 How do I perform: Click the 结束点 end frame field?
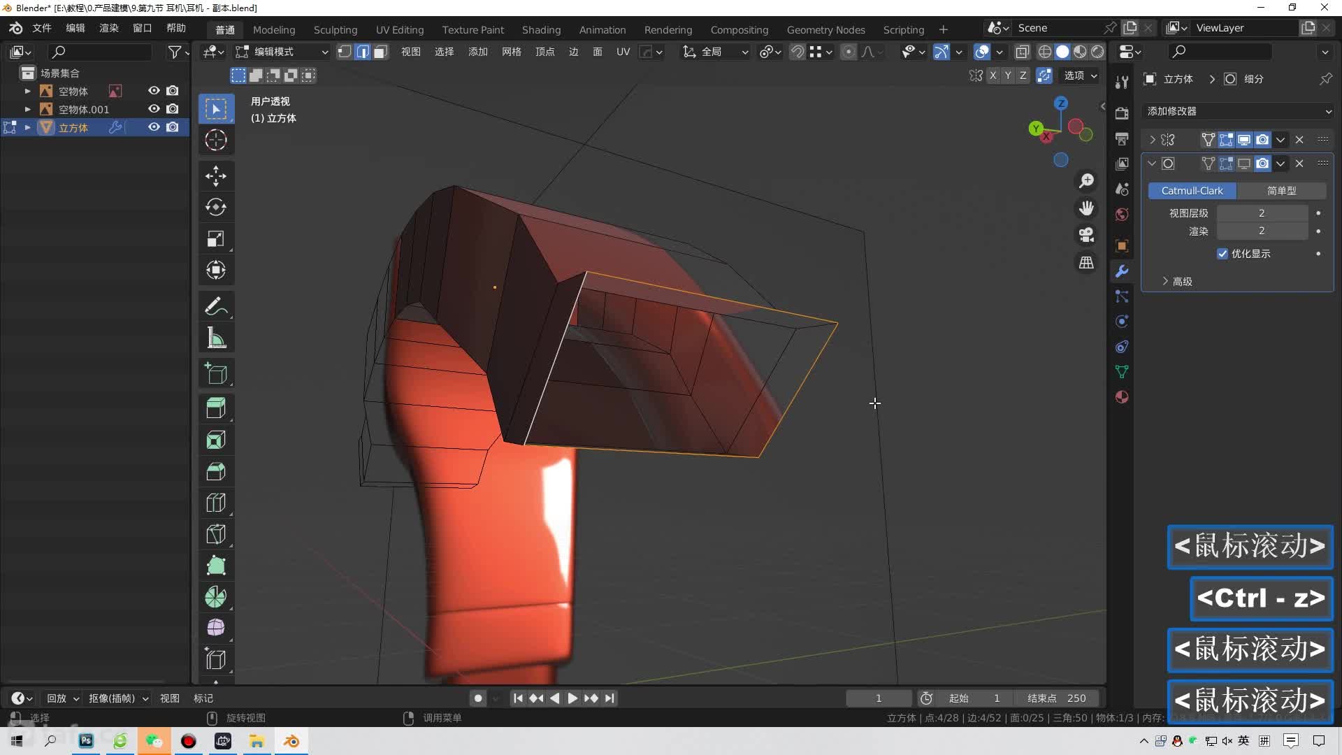pos(1056,698)
